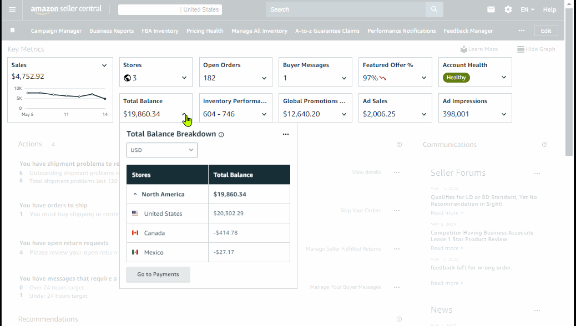Open Seller Forums ellipsis menu

point(537,174)
